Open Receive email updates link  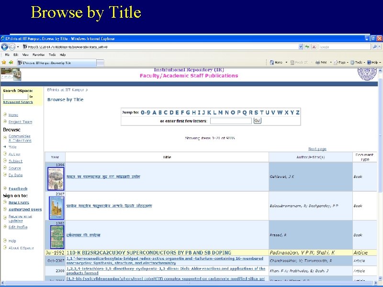click(20, 219)
